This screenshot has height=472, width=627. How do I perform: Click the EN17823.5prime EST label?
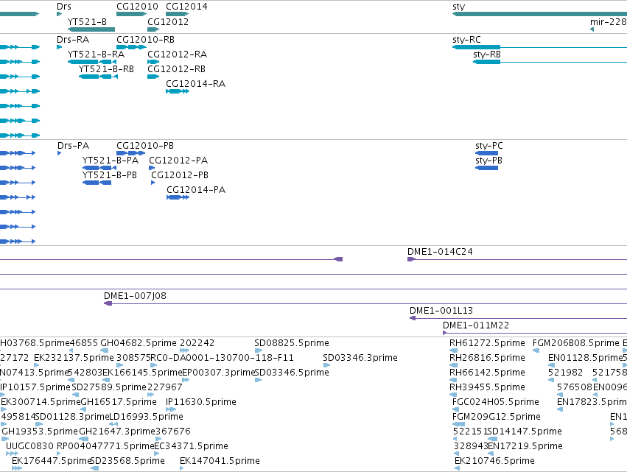pos(592,401)
